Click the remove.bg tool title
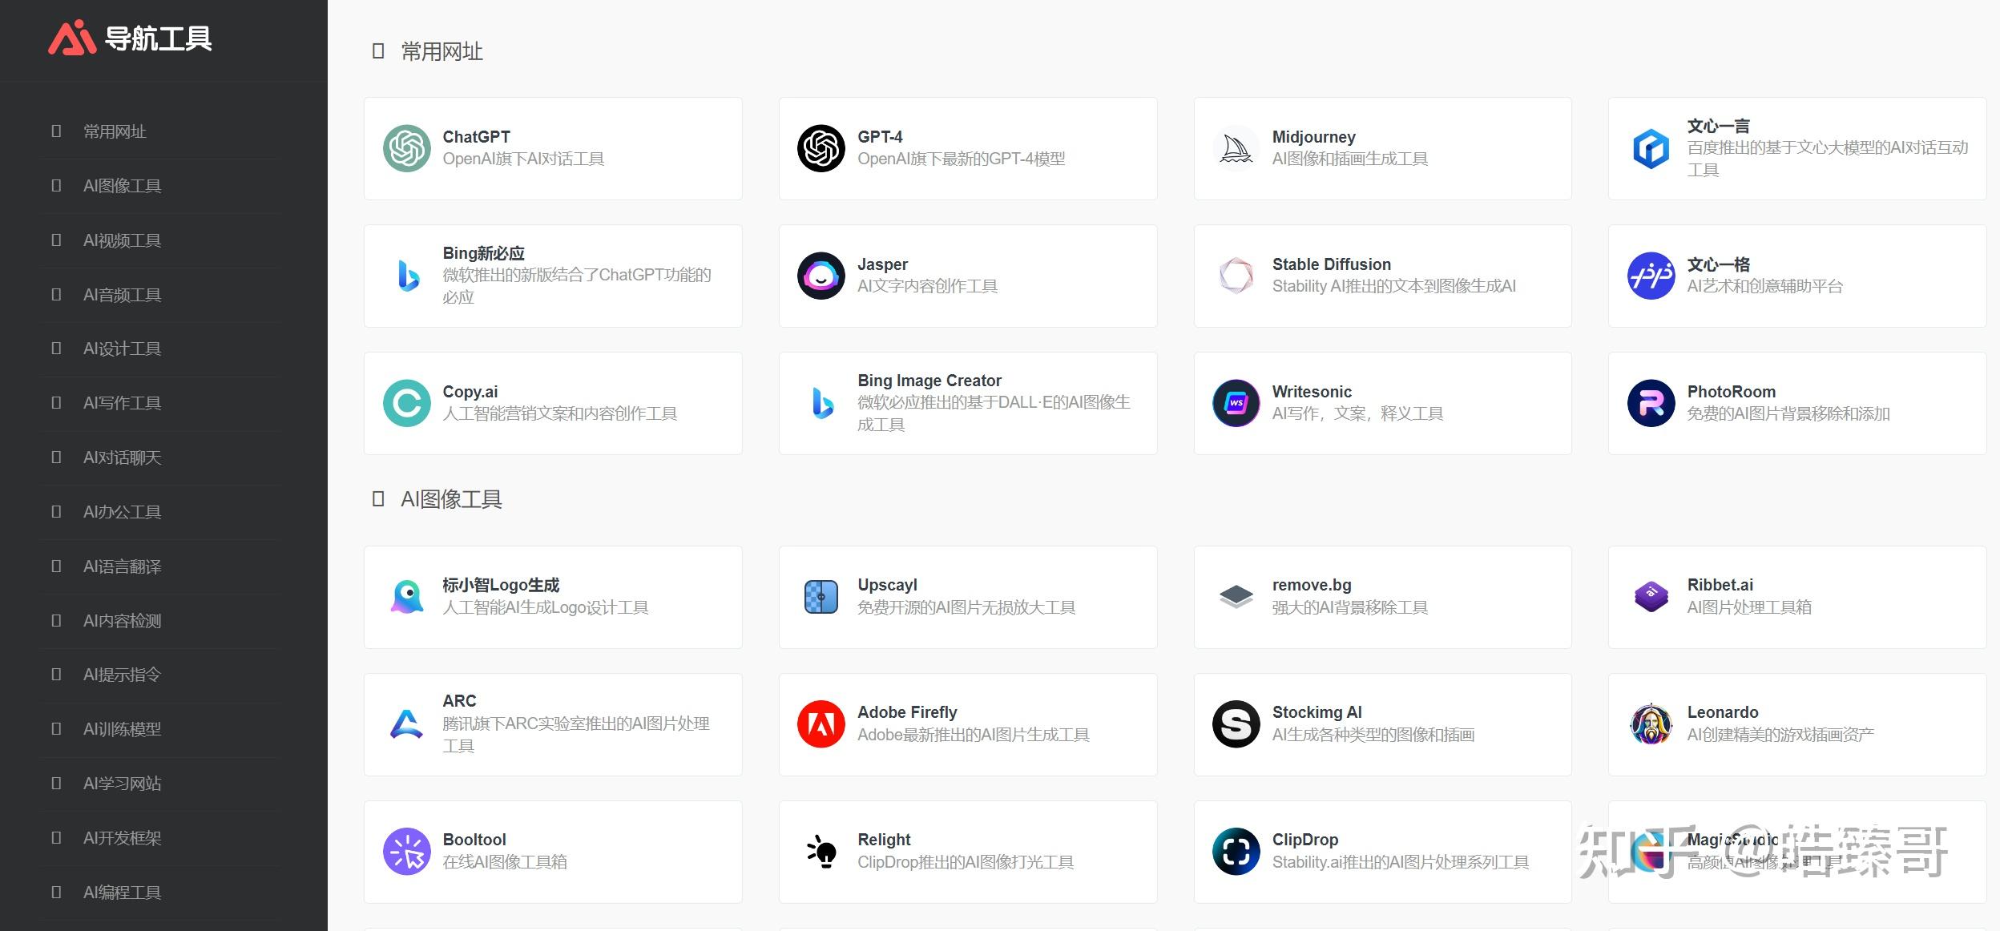The width and height of the screenshot is (2000, 931). click(1311, 585)
